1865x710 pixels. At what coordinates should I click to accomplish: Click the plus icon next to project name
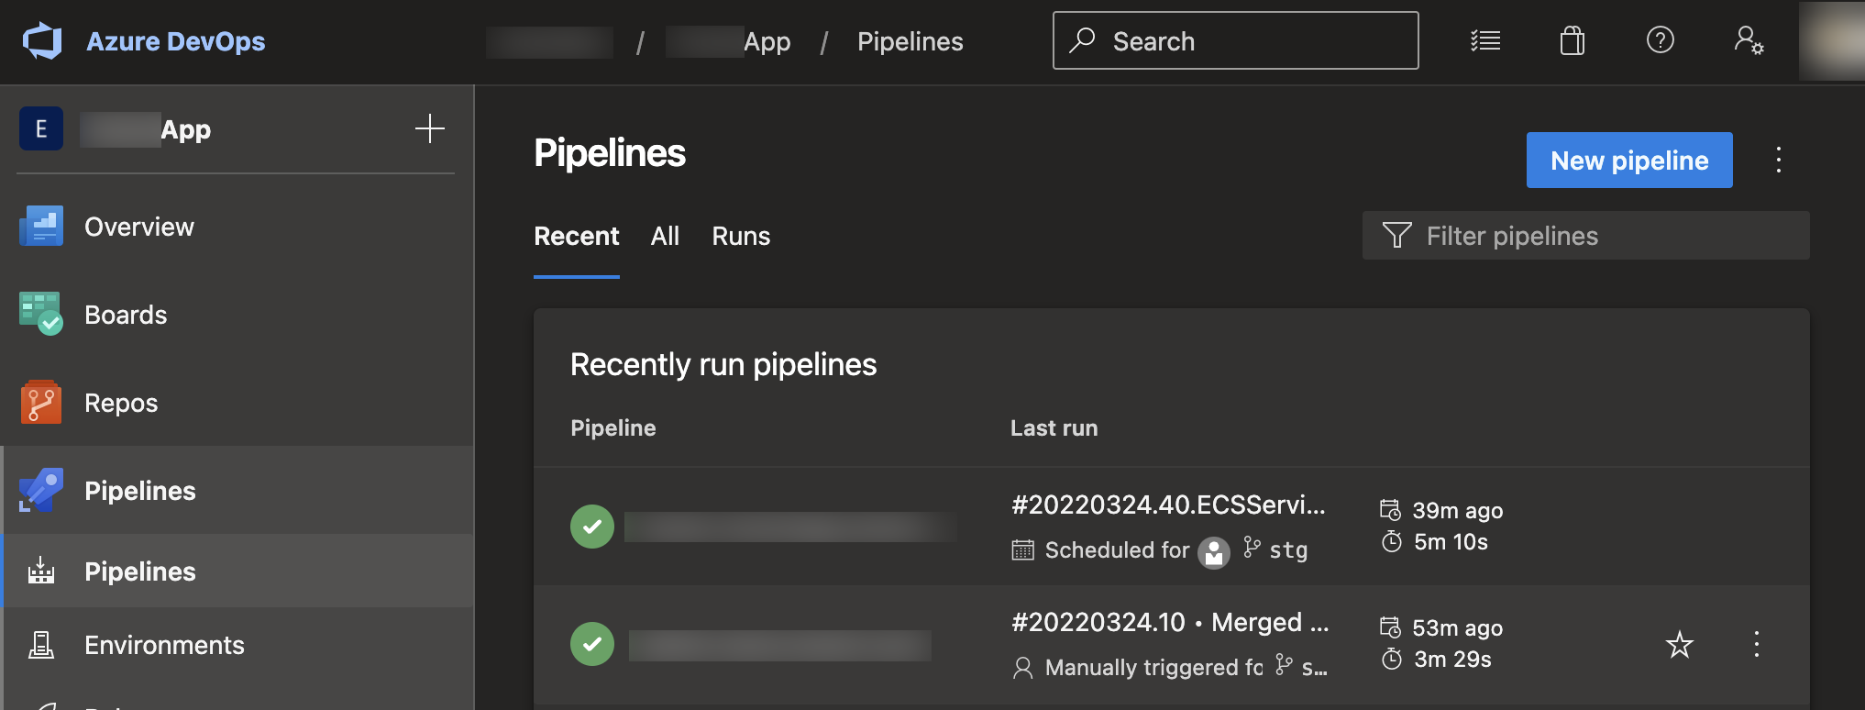point(430,128)
